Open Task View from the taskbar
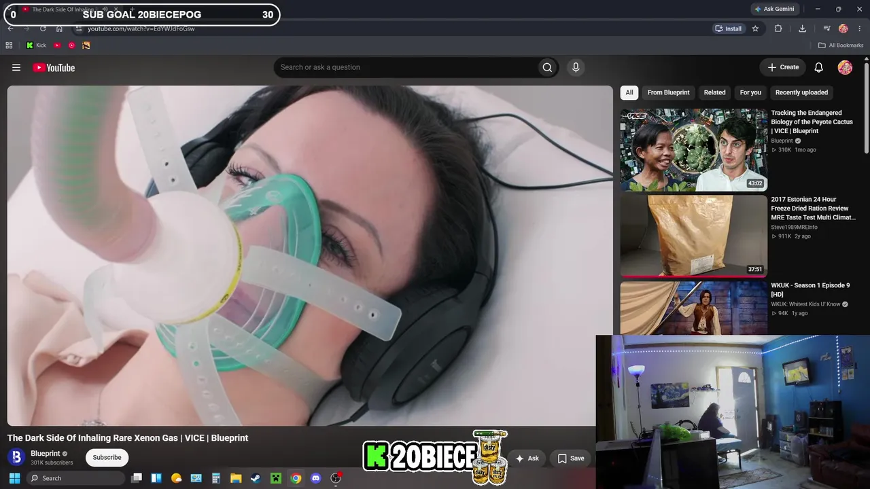 point(136,478)
